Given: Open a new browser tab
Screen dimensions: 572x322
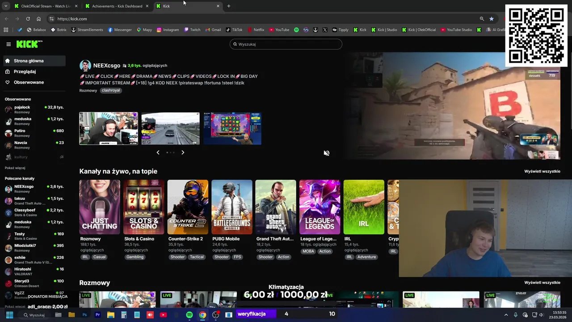Looking at the screenshot, I should [229, 6].
